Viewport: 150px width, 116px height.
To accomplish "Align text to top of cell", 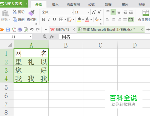I will [108, 11].
